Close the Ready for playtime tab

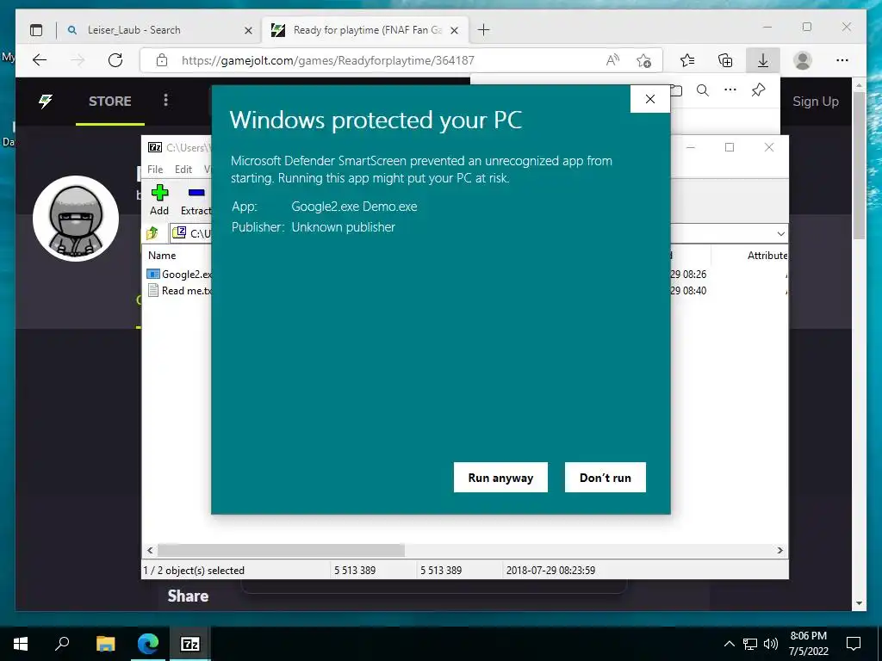pos(455,30)
